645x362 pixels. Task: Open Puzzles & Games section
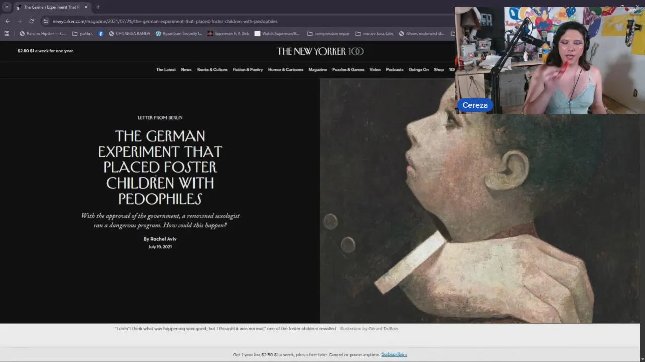pyautogui.click(x=348, y=70)
